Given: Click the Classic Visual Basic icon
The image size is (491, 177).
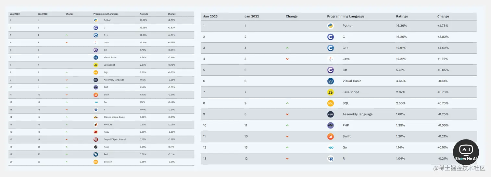Looking at the screenshot, I should coord(95,117).
